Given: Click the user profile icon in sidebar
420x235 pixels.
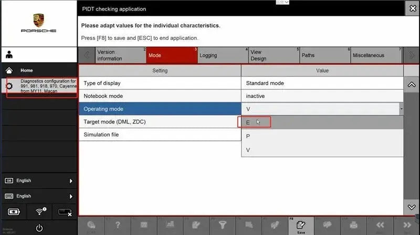Looking at the screenshot, I should 9,55.
